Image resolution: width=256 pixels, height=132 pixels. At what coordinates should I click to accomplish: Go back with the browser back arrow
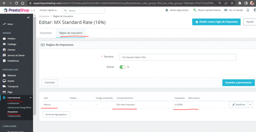pyautogui.click(x=4, y=3)
